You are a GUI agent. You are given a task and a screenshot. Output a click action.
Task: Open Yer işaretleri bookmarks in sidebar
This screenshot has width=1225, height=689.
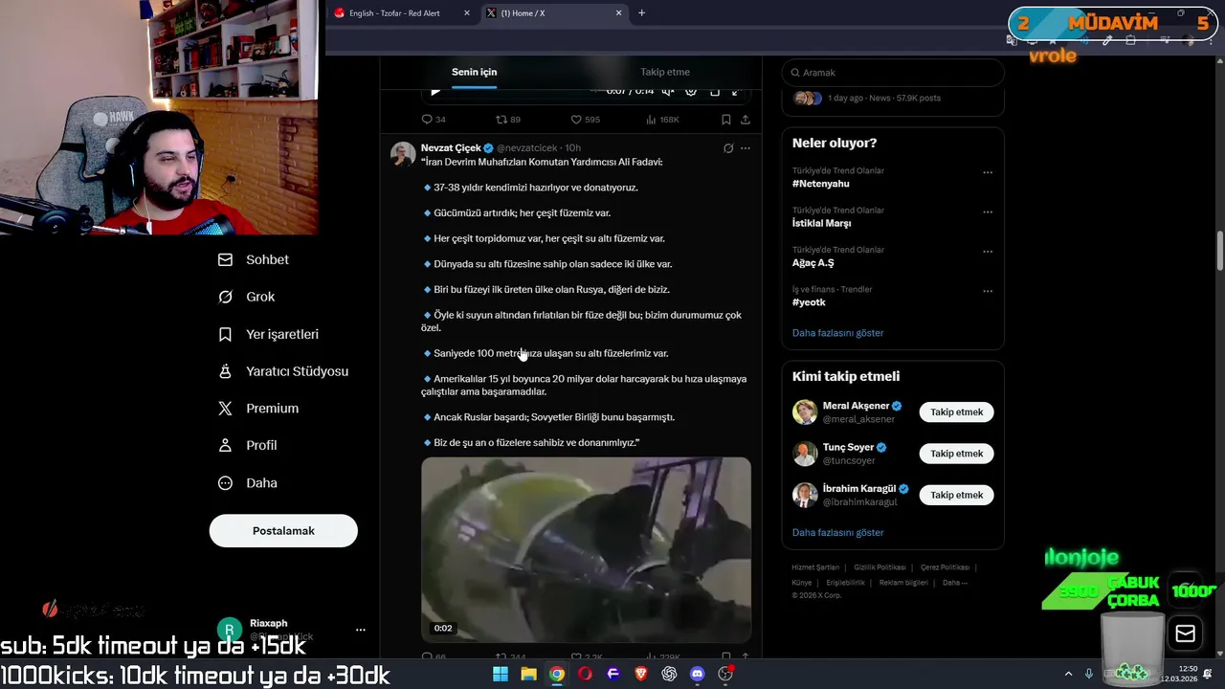[269, 334]
